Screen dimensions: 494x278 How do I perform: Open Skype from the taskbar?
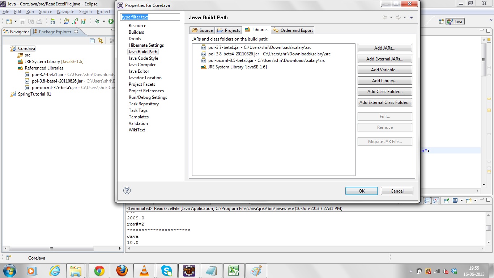[167, 271]
